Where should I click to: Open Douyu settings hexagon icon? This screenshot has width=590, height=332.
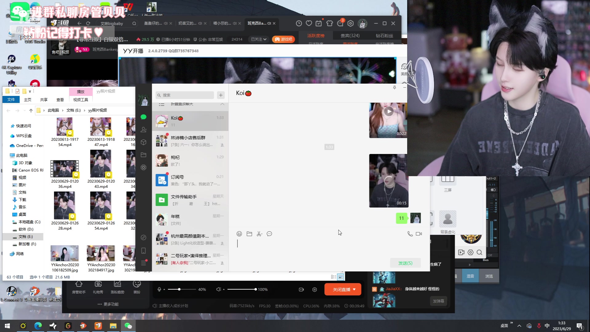tap(351, 23)
